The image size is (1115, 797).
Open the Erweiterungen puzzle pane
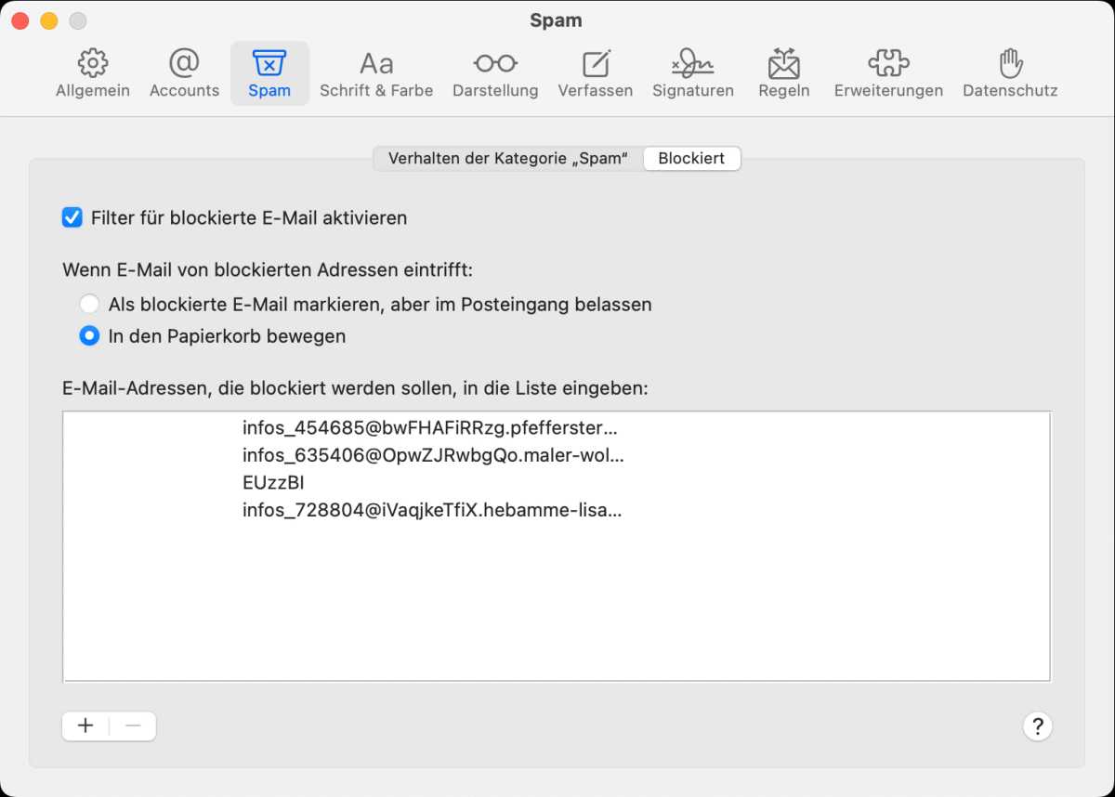pyautogui.click(x=888, y=73)
